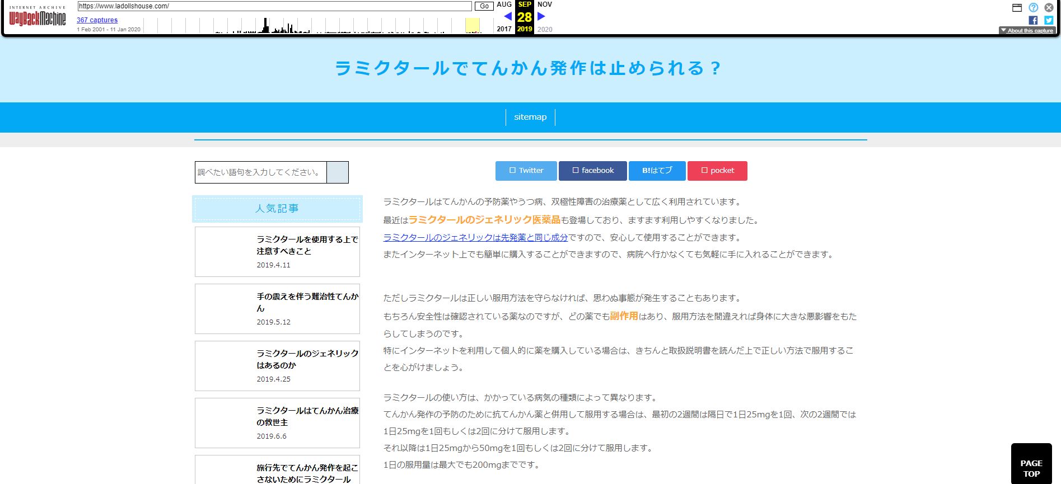The image size is (1061, 484).
Task: Click the Wayback Machine logo
Action: point(38,17)
